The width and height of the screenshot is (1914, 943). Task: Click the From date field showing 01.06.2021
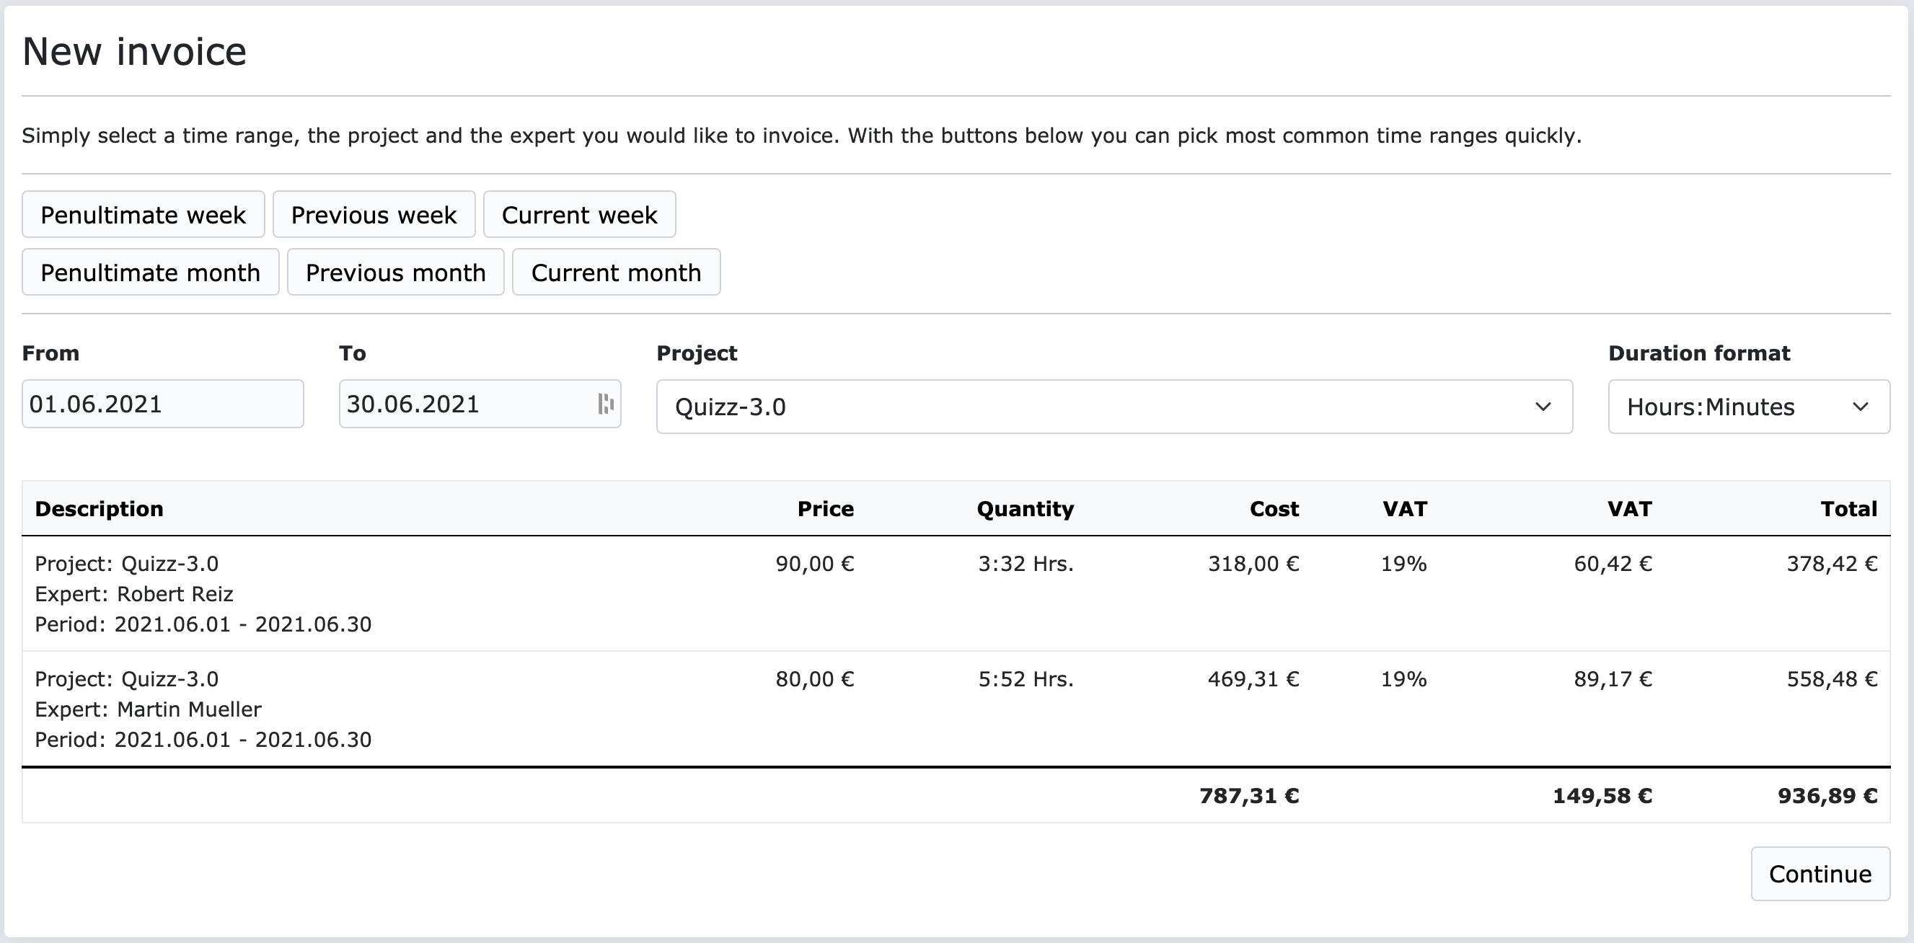click(162, 403)
